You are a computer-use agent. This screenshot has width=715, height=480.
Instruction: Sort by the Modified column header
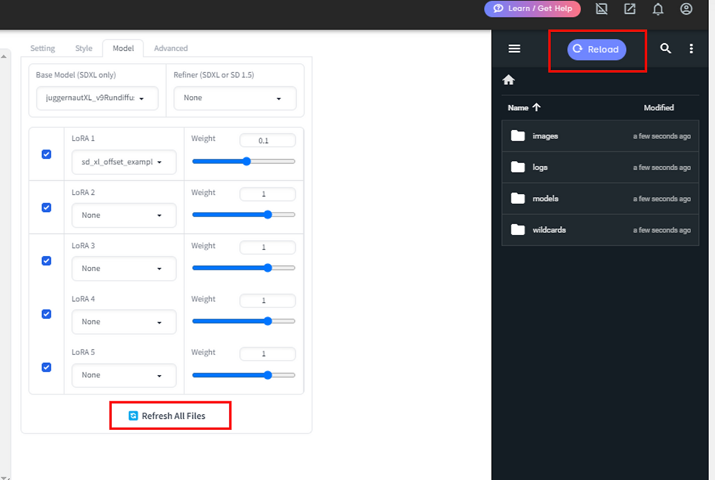(x=659, y=108)
